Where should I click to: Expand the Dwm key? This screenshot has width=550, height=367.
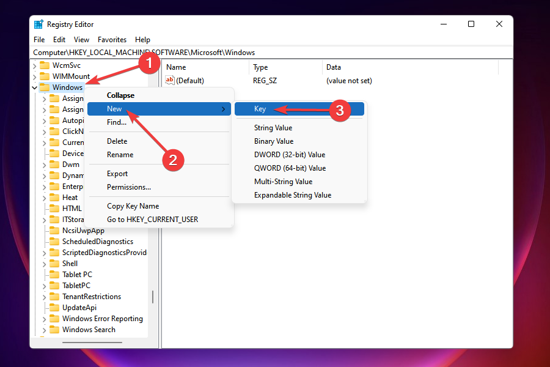[44, 165]
